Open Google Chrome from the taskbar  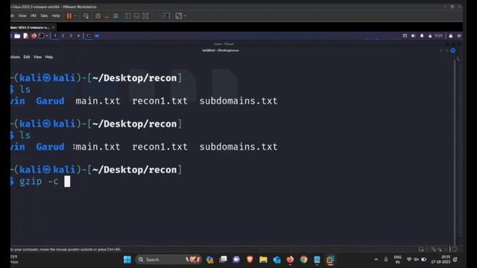coord(303,260)
